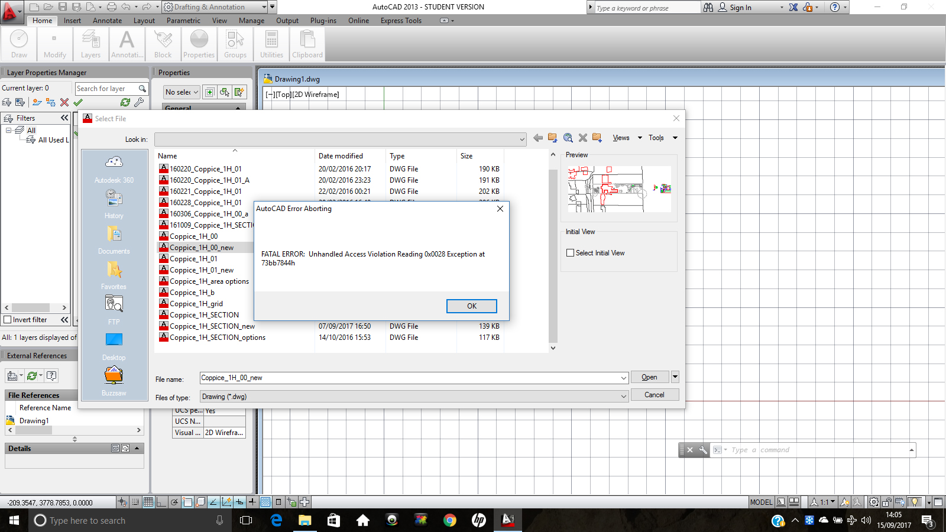Open the Clipboard ribbon panel
The image size is (946, 532).
pyautogui.click(x=307, y=44)
